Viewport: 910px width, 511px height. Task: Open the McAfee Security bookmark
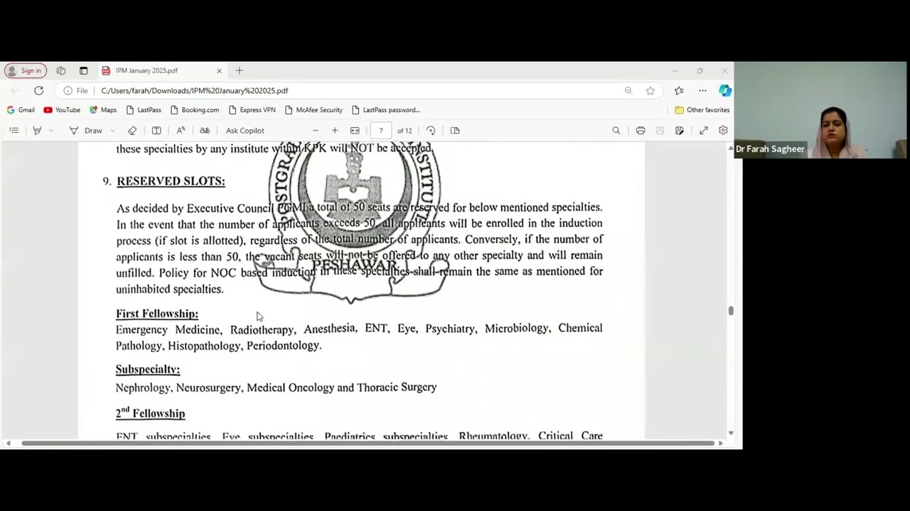coord(314,110)
